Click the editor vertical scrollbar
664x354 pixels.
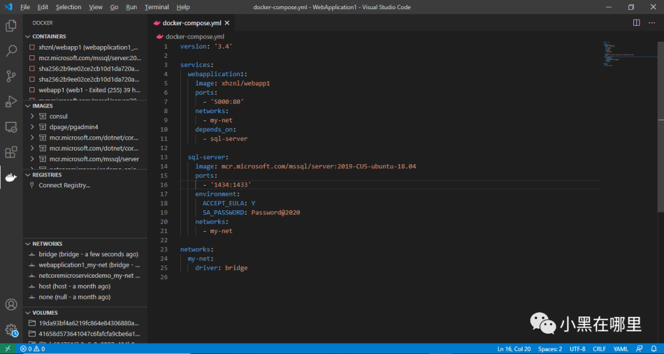(x=660, y=127)
